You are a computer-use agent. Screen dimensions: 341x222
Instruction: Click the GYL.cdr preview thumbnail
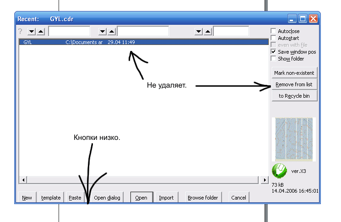tap(294, 139)
